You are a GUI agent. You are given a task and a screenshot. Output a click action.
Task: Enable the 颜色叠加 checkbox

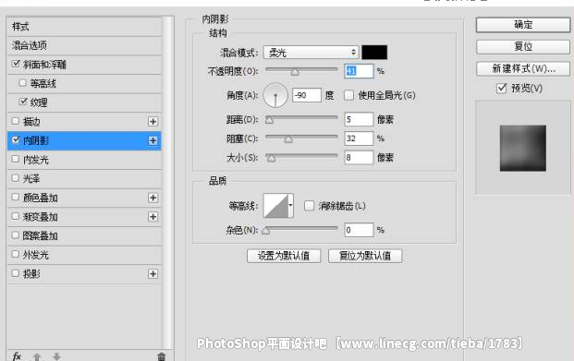pos(16,198)
